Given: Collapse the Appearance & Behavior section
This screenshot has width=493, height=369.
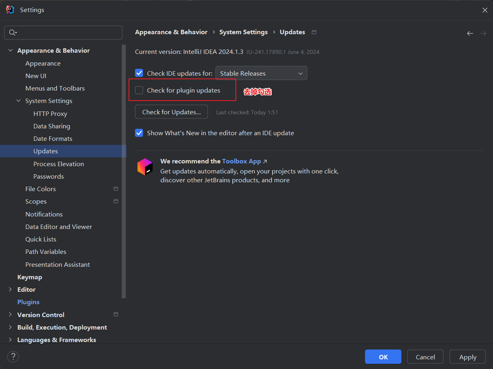Looking at the screenshot, I should pos(10,50).
